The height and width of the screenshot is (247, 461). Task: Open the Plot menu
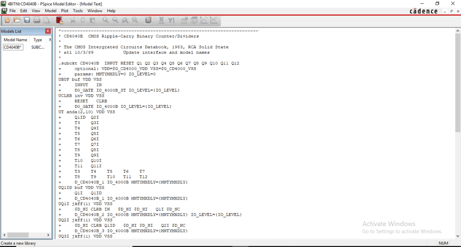click(65, 11)
